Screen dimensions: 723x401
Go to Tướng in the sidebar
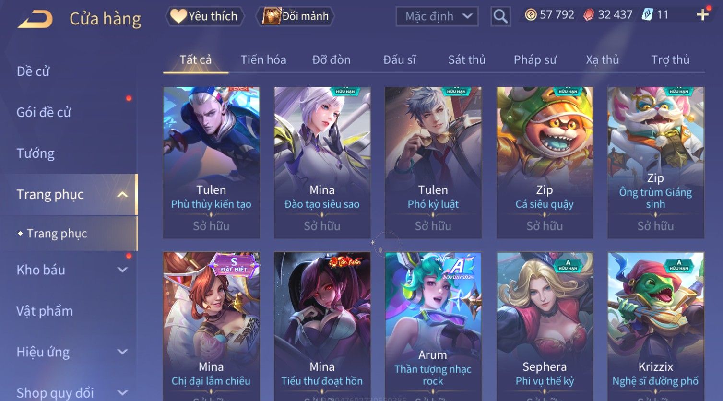(36, 153)
